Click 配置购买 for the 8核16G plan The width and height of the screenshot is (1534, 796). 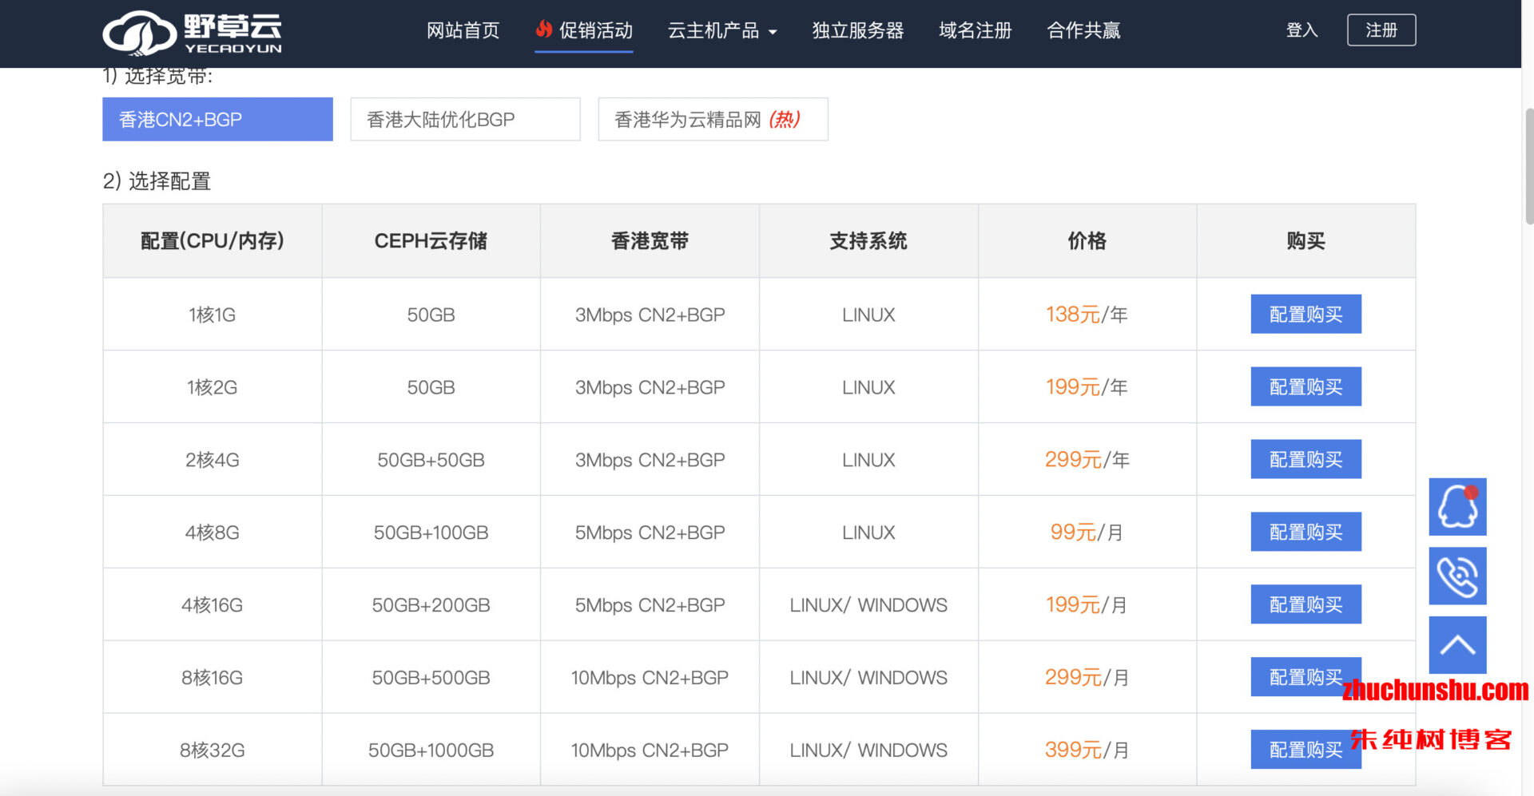point(1305,678)
